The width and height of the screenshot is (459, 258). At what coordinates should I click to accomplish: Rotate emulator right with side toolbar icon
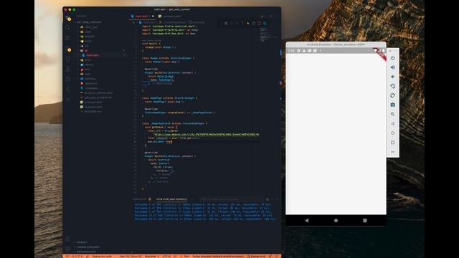click(393, 95)
